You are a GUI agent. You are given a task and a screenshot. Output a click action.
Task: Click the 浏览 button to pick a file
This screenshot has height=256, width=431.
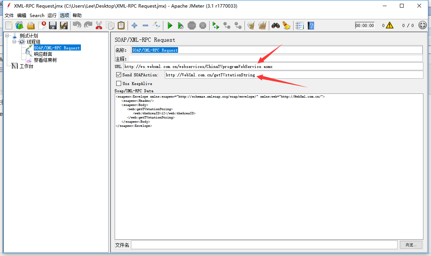410,245
